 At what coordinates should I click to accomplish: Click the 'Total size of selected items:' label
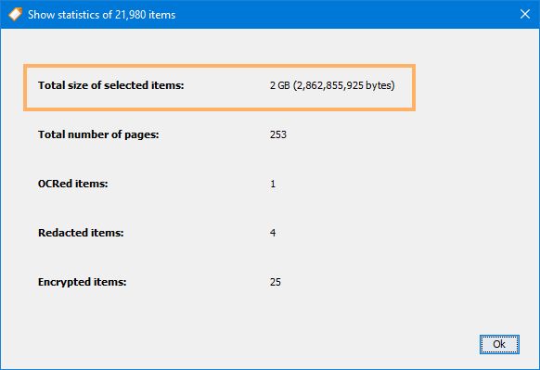[111, 85]
